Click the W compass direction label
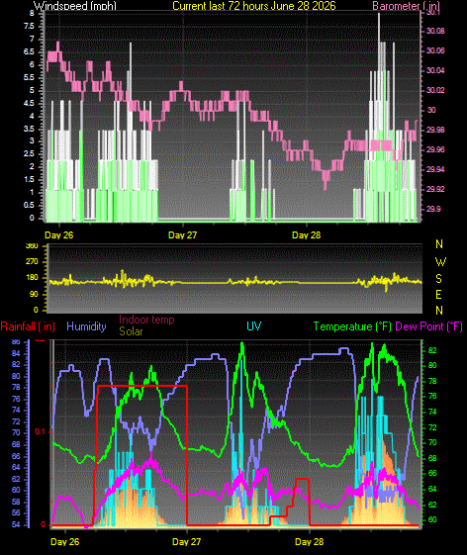This screenshot has width=467, height=555. coord(440,262)
